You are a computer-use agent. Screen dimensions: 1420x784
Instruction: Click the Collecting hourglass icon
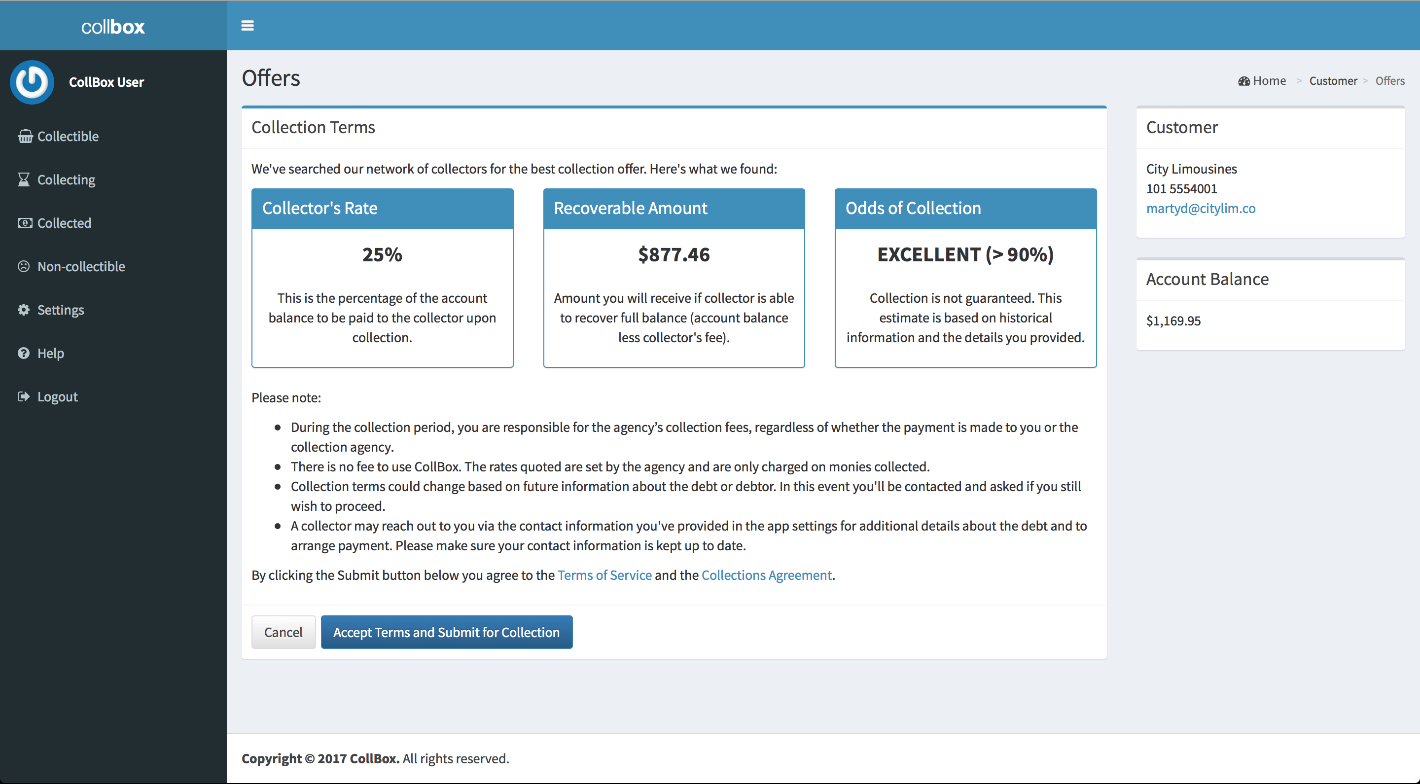pyautogui.click(x=24, y=180)
